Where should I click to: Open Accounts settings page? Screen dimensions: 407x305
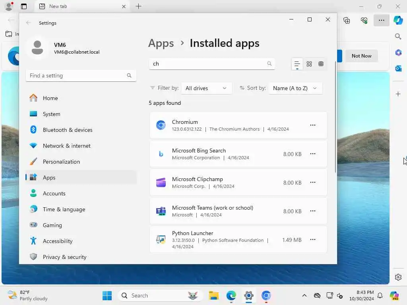(x=81, y=193)
